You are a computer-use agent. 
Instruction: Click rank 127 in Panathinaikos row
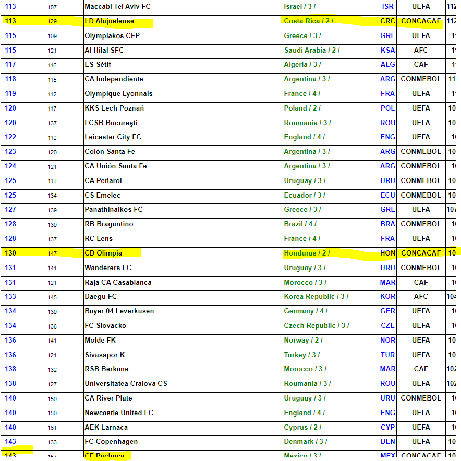coord(10,210)
